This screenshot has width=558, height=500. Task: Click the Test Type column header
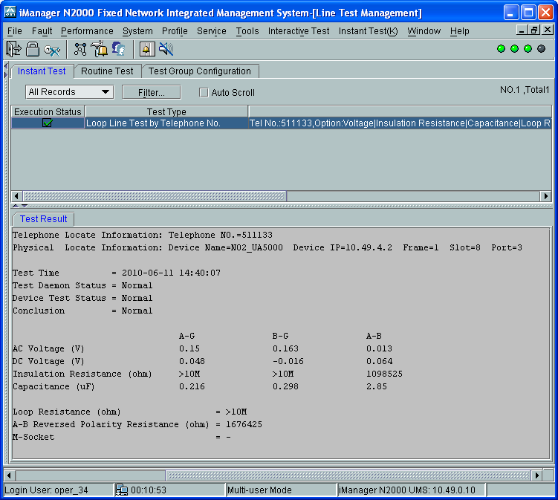pos(166,111)
